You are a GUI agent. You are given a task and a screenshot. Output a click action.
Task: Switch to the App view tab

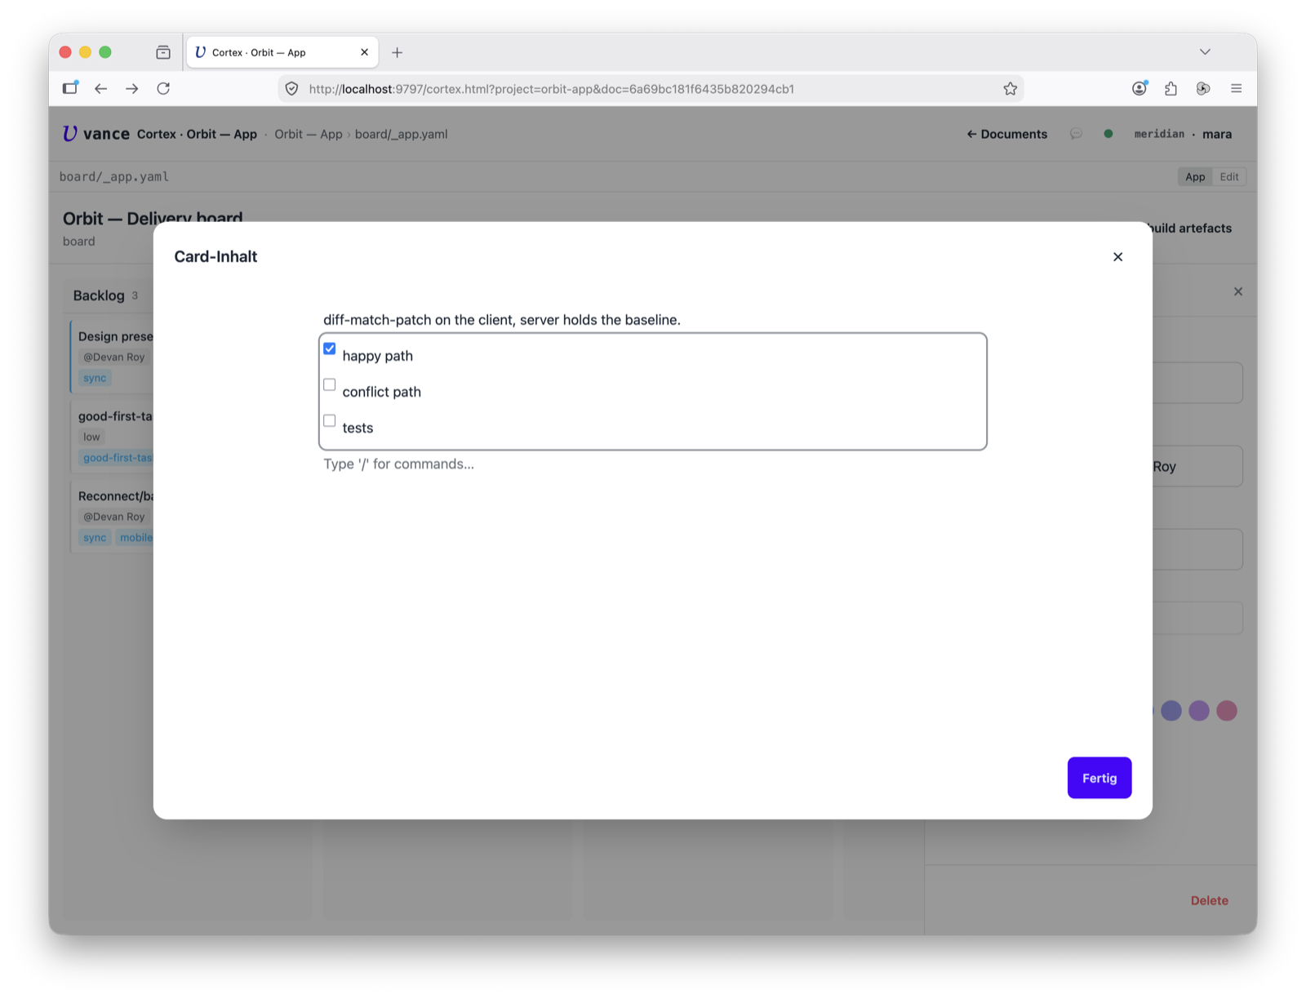1195,176
